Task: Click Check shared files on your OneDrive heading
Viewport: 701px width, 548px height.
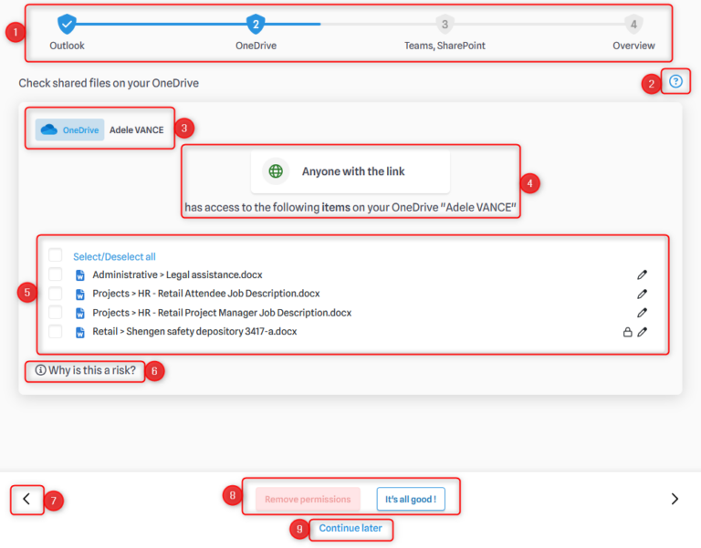Action: pos(109,83)
